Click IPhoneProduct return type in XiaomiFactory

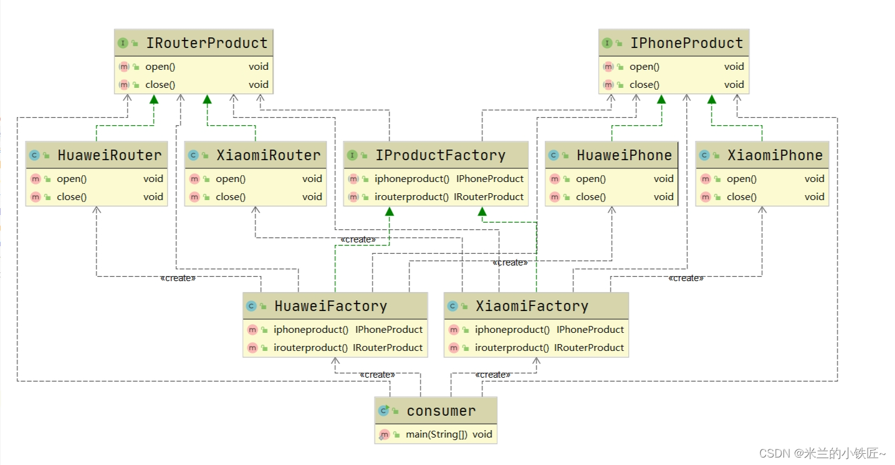click(x=590, y=330)
